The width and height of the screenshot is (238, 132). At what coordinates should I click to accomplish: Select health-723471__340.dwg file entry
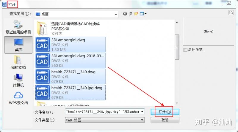click(x=71, y=77)
